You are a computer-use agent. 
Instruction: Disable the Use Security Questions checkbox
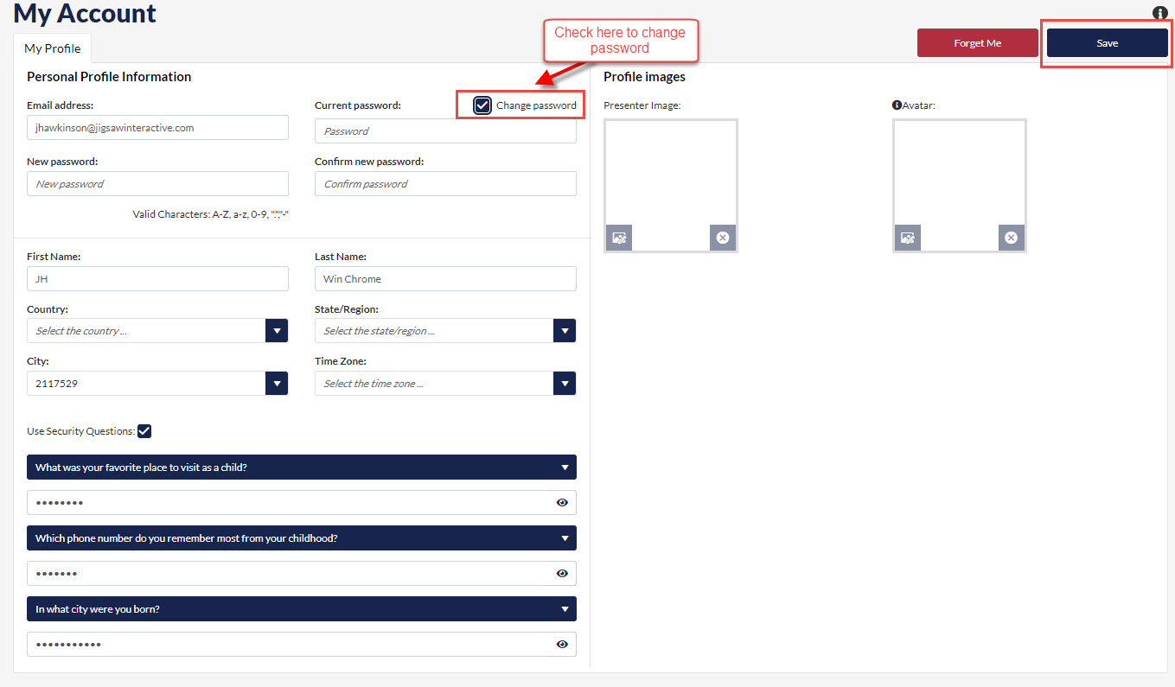pos(144,431)
